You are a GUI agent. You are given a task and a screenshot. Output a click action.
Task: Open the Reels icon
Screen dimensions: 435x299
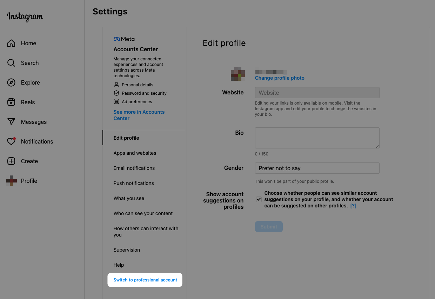[11, 102]
